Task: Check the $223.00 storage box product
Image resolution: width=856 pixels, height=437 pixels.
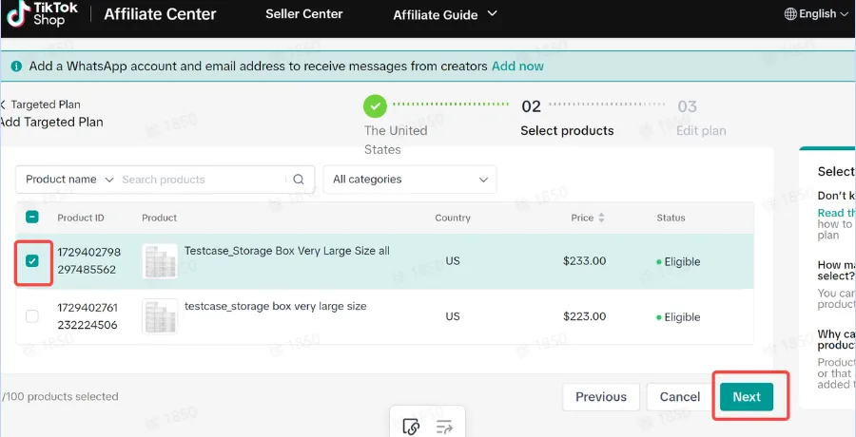Action: click(32, 316)
